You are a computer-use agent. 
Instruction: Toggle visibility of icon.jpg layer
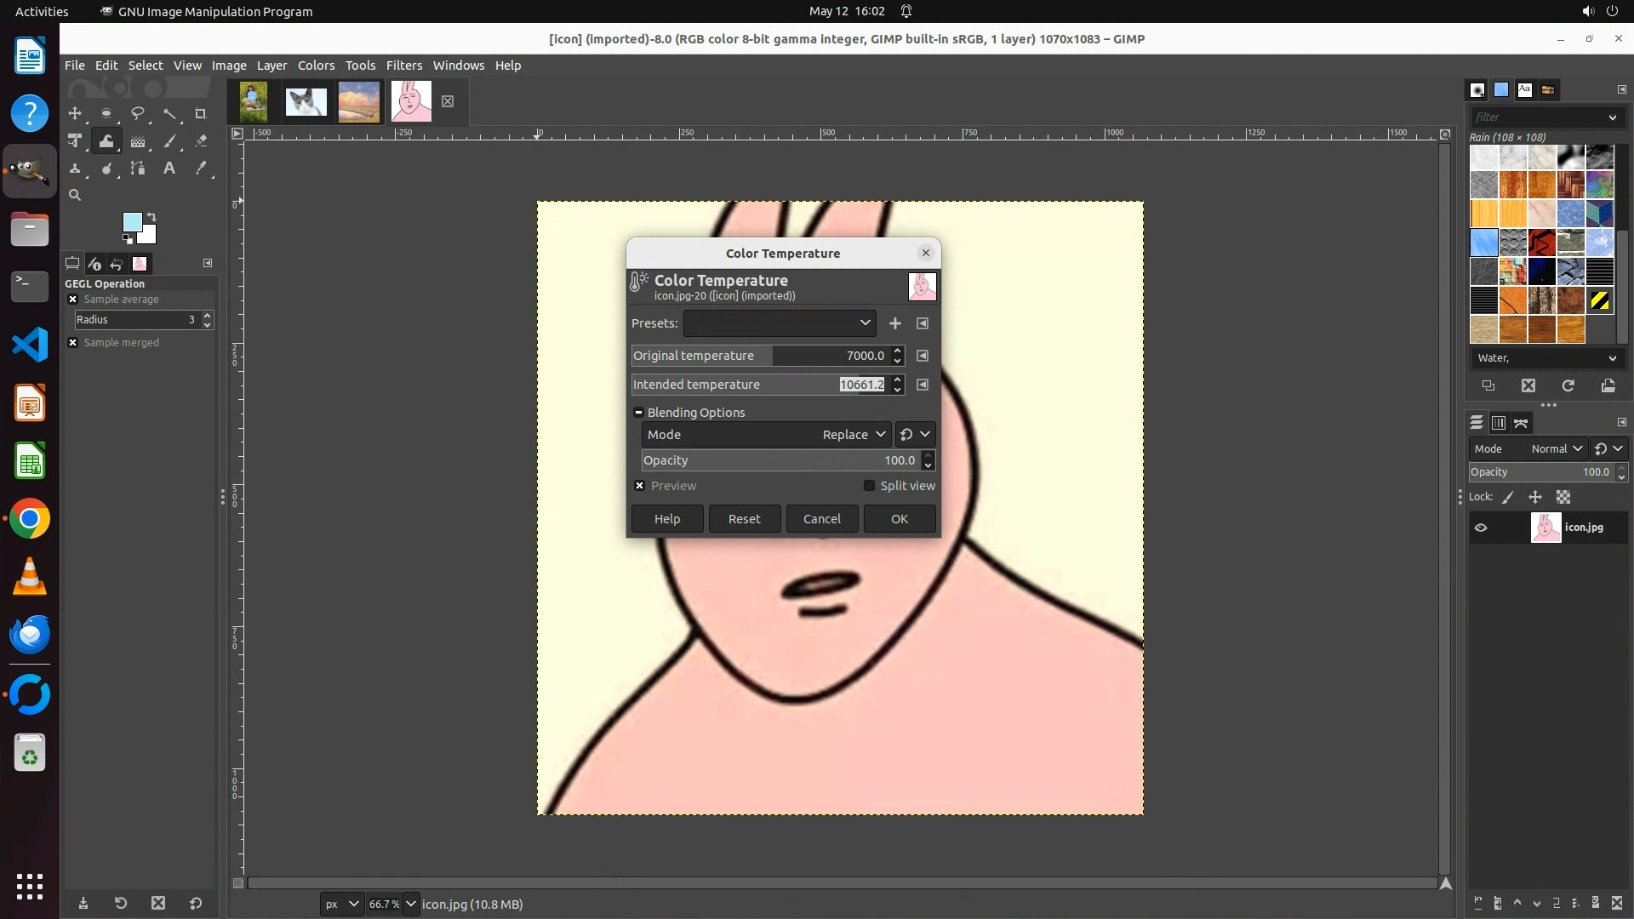(1481, 528)
